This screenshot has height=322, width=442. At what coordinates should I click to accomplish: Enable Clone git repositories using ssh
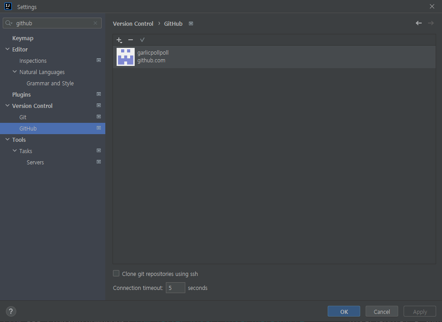pyautogui.click(x=116, y=273)
